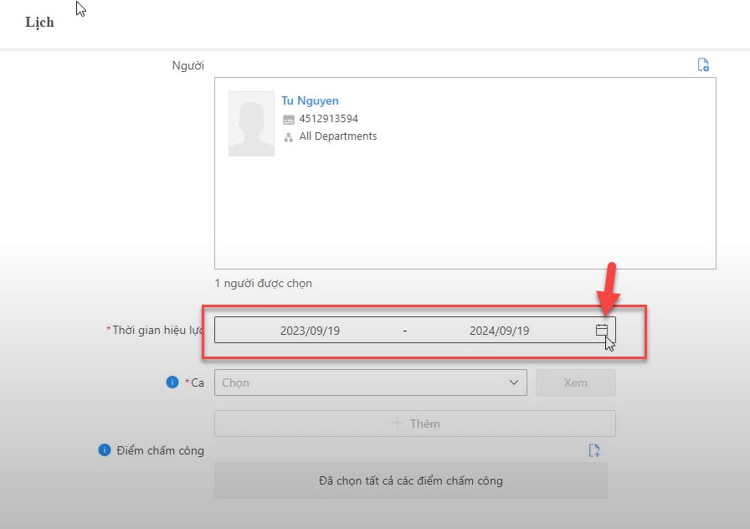Click the add attendance point document icon
The image size is (750, 529).
[593, 450]
